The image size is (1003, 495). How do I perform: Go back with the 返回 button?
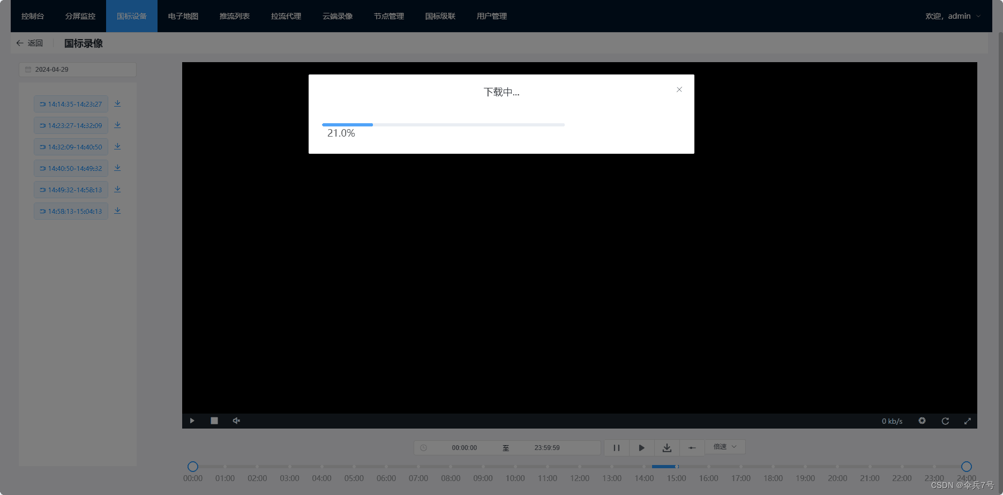click(x=29, y=43)
